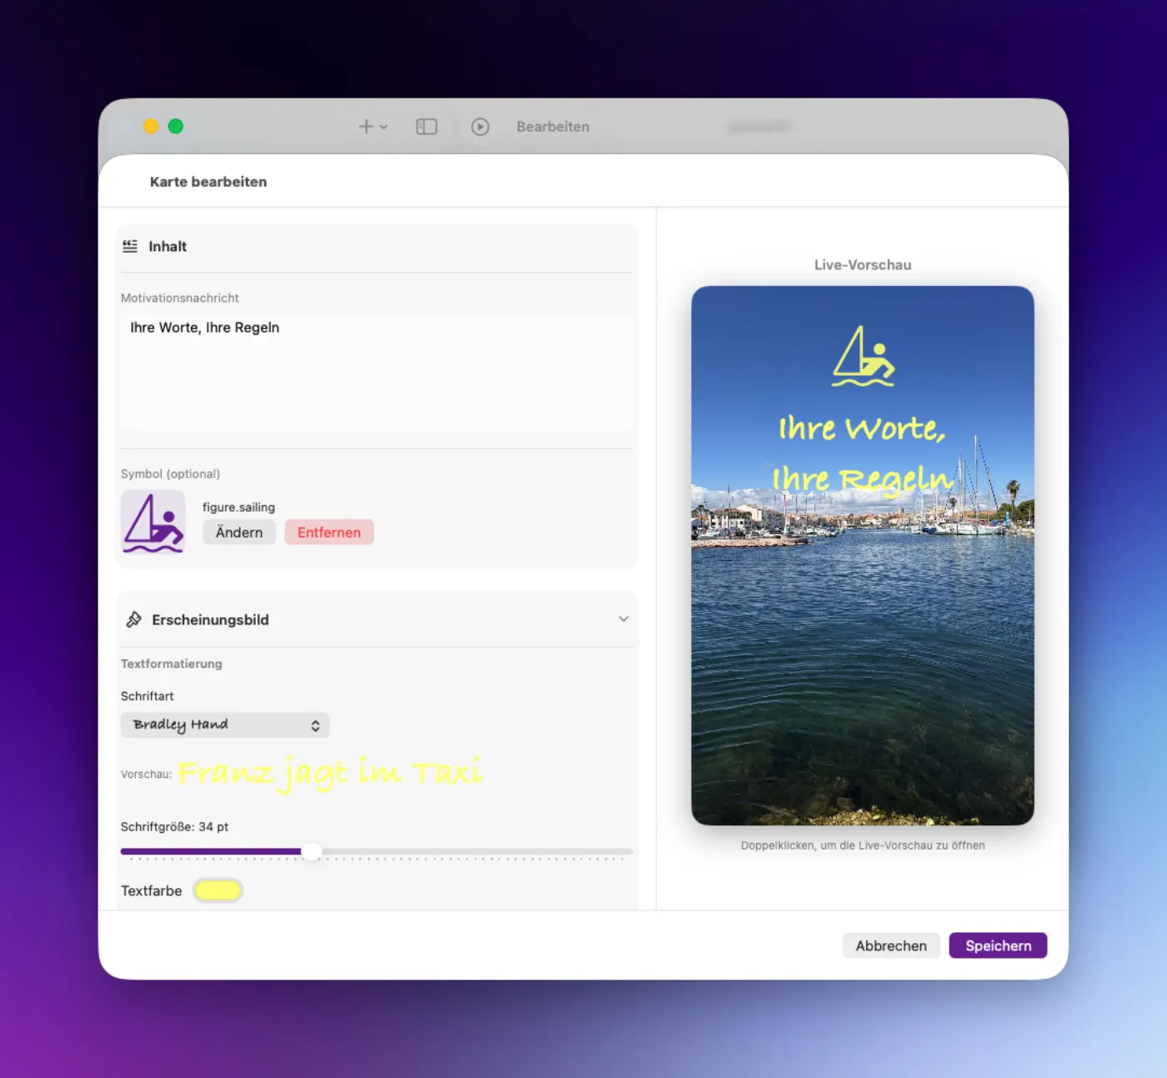Open dropdown arrow next to plus icon

coord(383,128)
